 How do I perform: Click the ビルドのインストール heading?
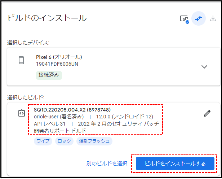pos(47,18)
